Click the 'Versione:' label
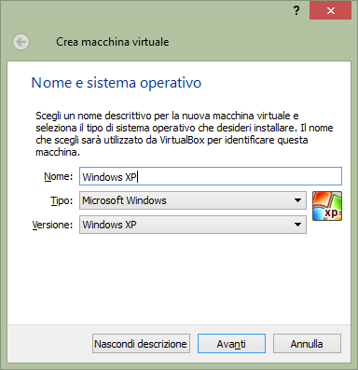 pos(52,225)
